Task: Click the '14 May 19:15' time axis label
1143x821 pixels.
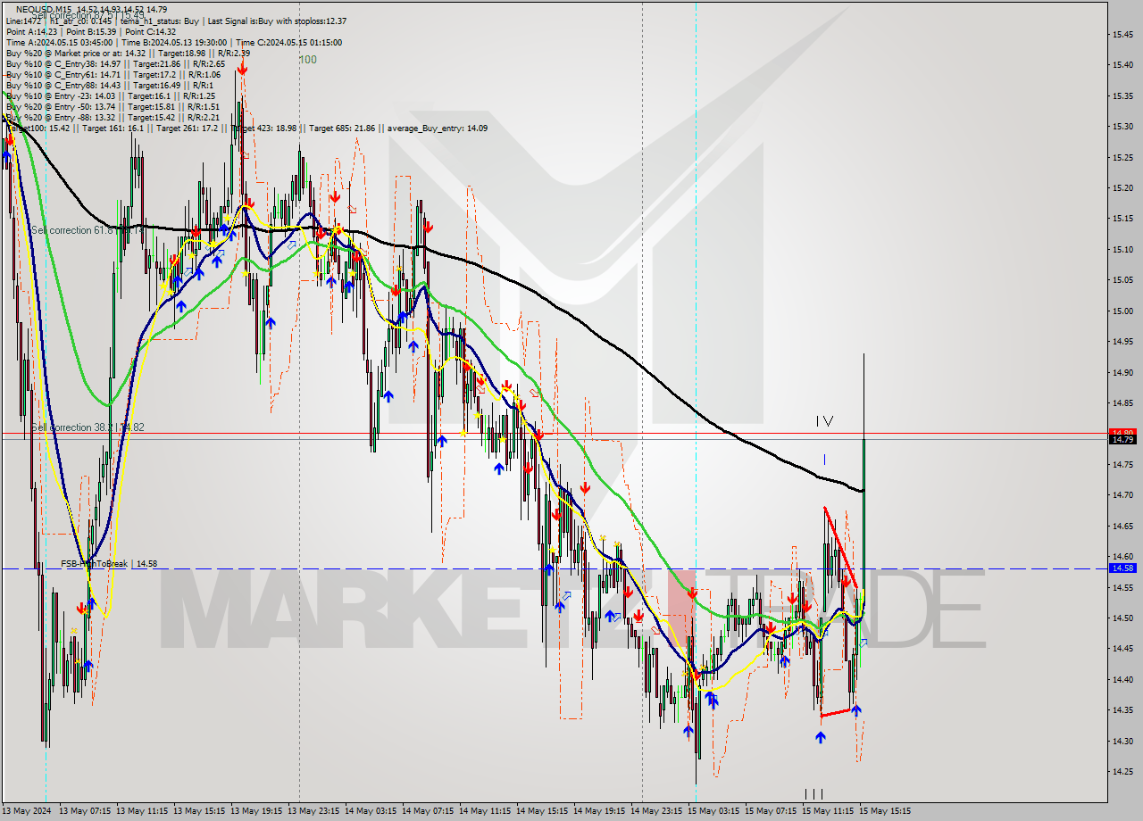Action: 599,811
